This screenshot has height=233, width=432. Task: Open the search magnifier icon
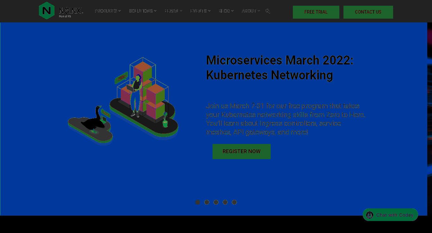[268, 11]
